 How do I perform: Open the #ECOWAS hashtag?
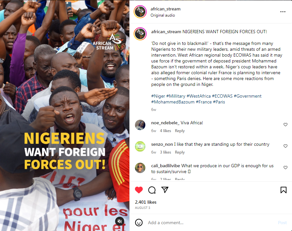point(222,96)
